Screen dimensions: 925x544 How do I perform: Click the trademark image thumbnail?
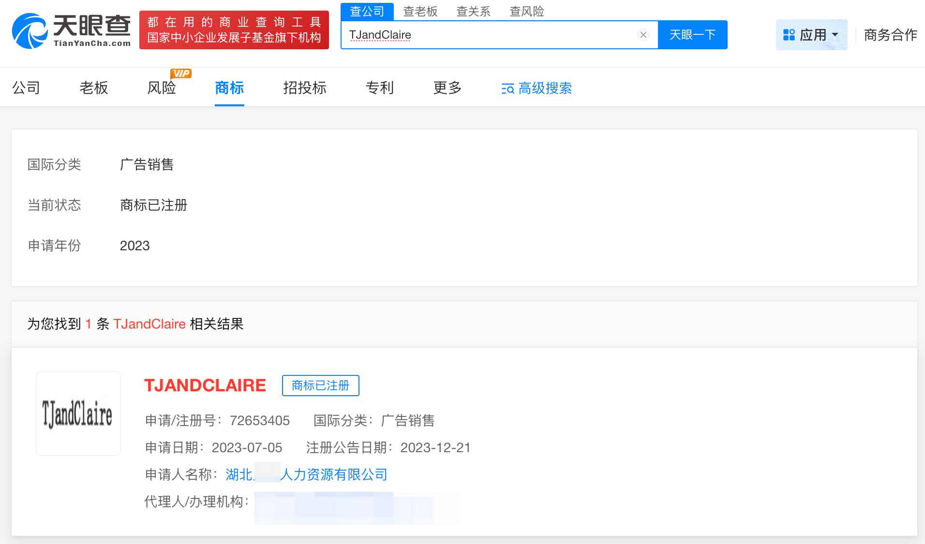78,413
